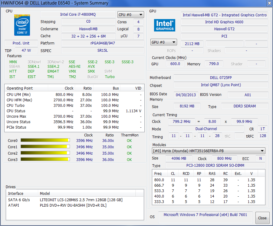The width and height of the screenshot is (273, 226).
Task: Click the module clock 800 MHz field
Action: 225,158
